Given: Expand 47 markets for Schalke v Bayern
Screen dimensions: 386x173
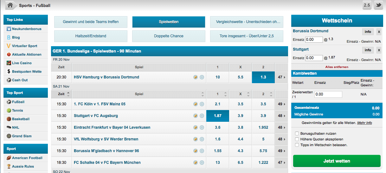Looking at the screenshot, I should (281, 163).
